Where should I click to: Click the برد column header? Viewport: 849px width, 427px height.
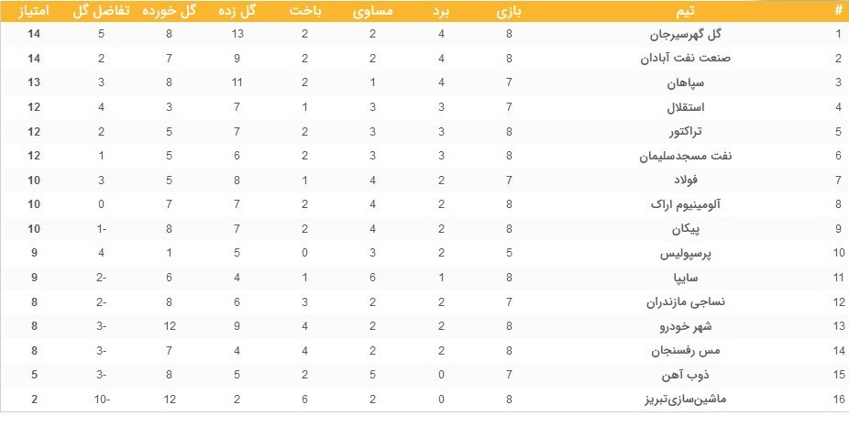pos(441,11)
